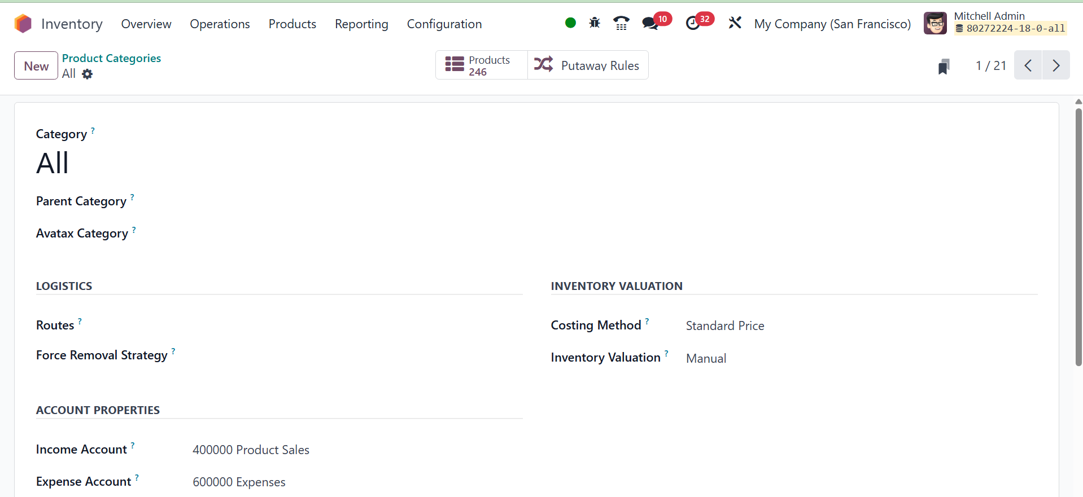The image size is (1083, 497).
Task: Click the VoIP phone icon
Action: [621, 23]
